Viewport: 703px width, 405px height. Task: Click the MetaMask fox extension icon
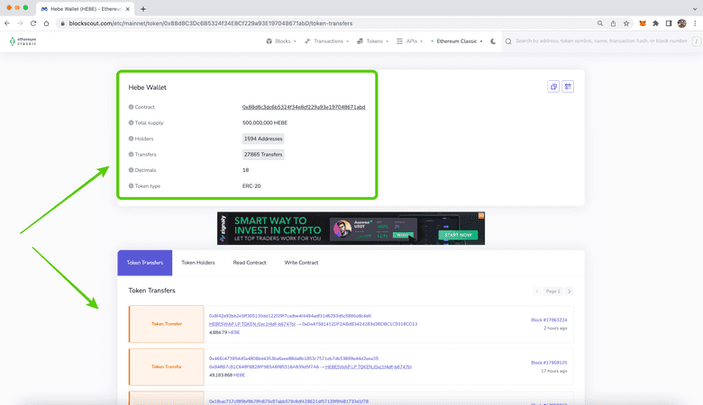(643, 22)
